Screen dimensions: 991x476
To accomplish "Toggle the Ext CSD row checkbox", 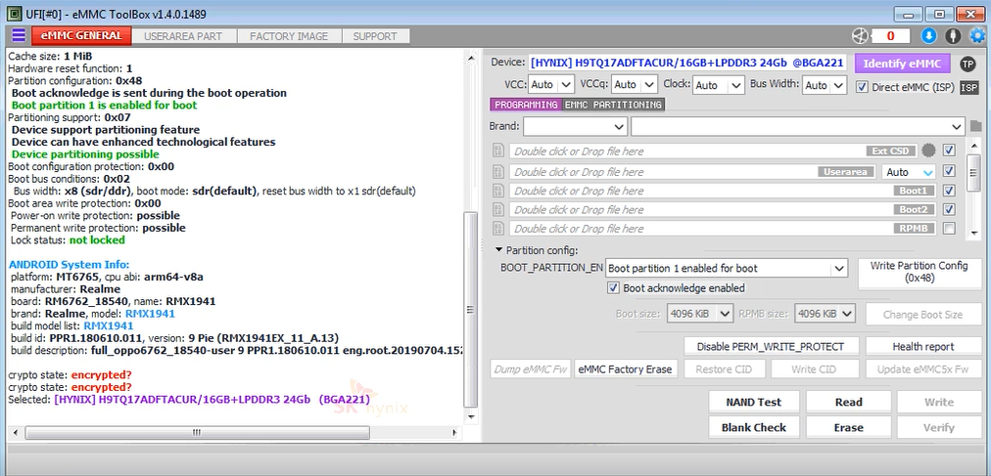I will click(x=949, y=151).
